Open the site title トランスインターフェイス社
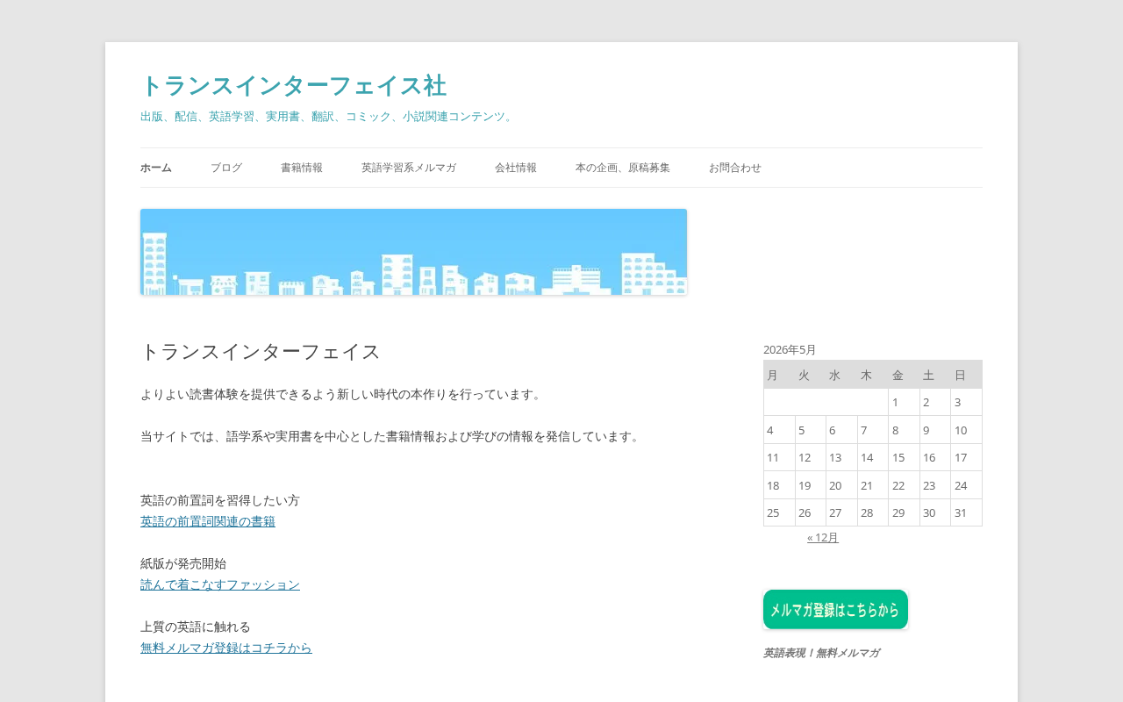Viewport: 1123px width, 702px height. point(293,86)
